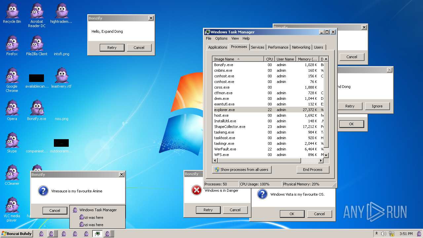Open the outdoorarm... desktop file
The width and height of the screenshot is (423, 238).
[x=61, y=146]
